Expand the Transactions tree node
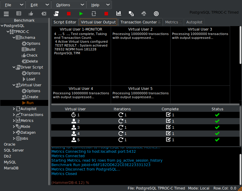The width and height of the screenshot is (242, 191). pos(14,115)
